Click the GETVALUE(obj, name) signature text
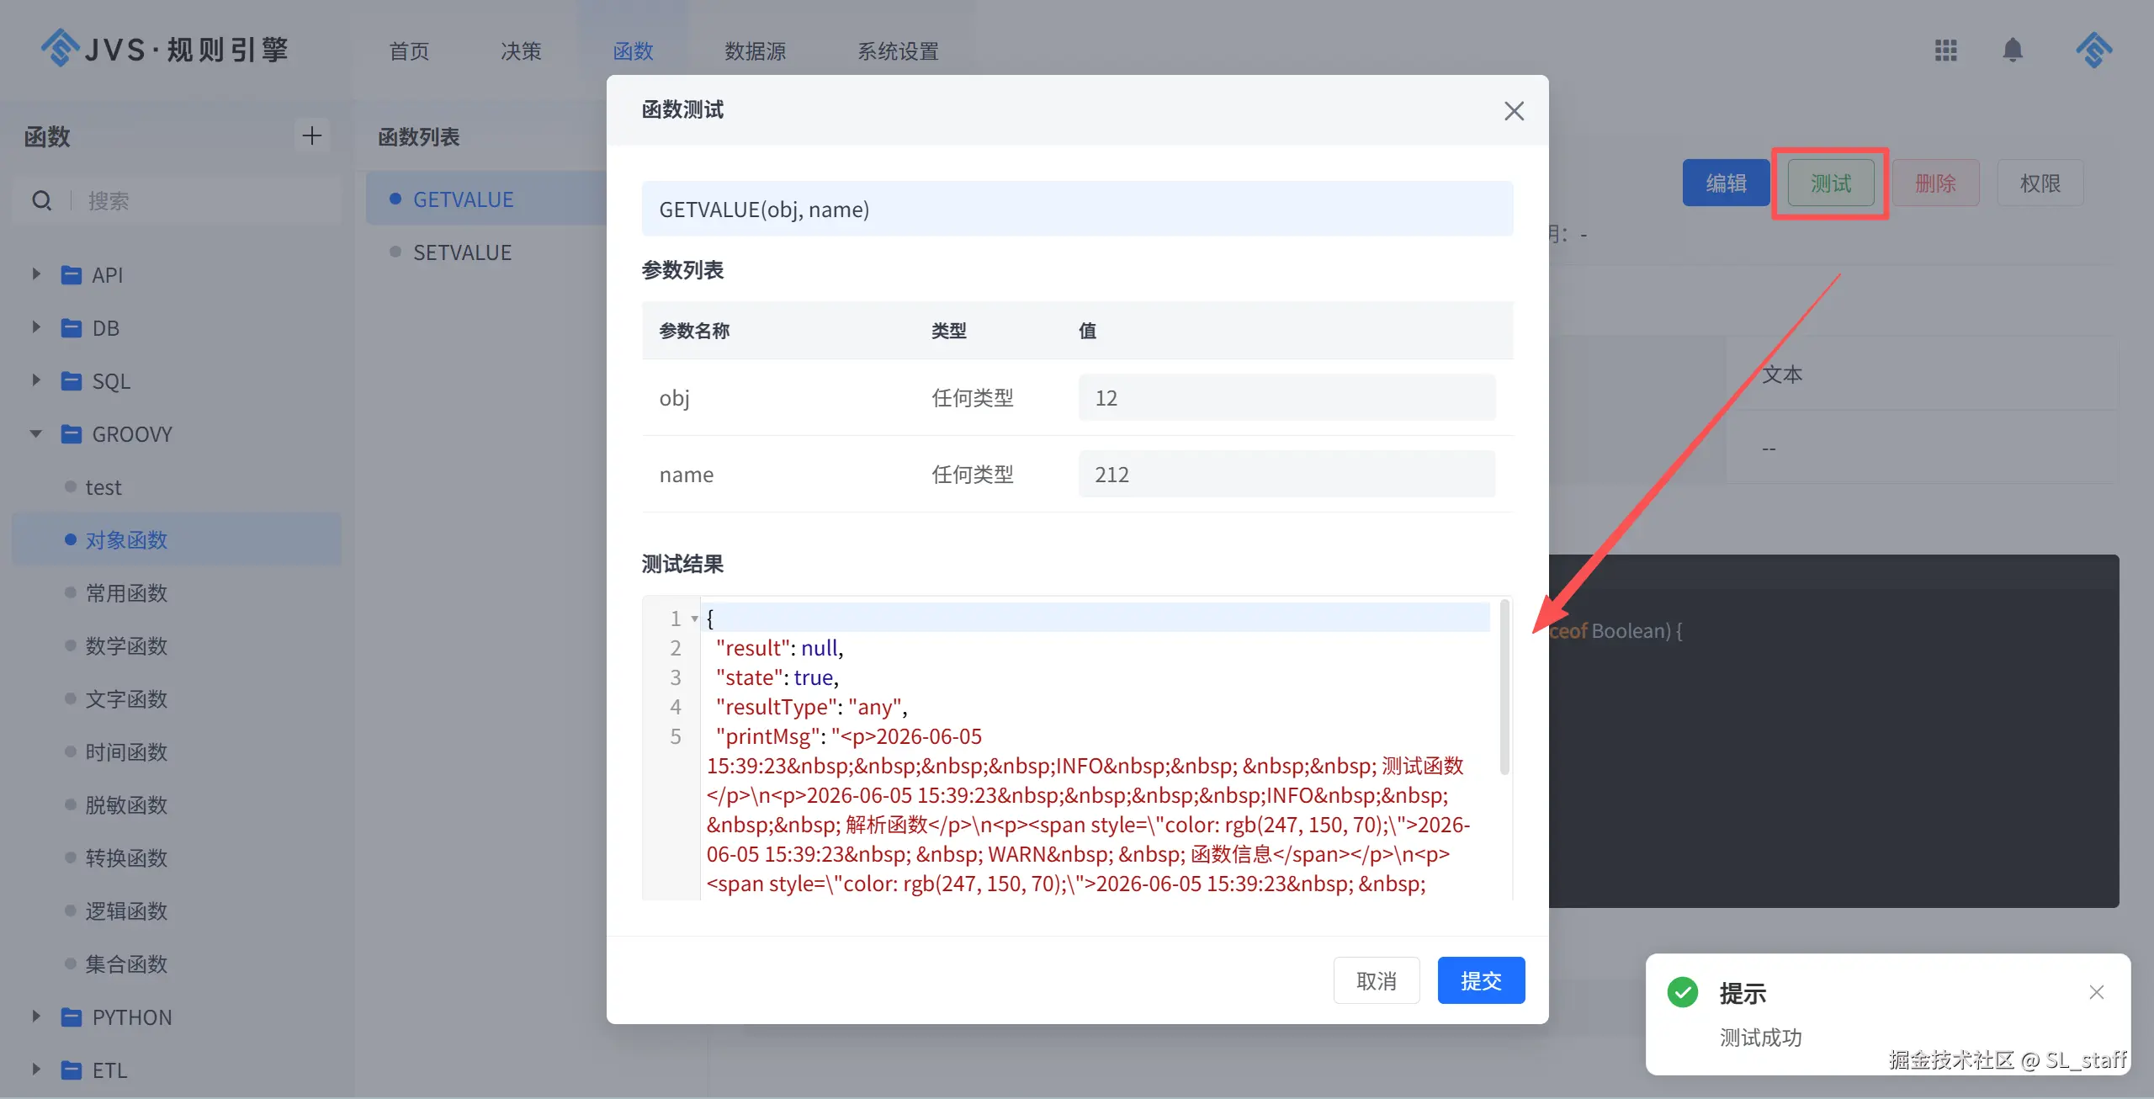 pyautogui.click(x=764, y=210)
